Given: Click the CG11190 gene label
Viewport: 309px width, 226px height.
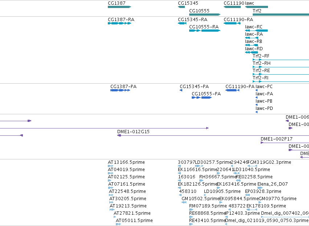Looking at the screenshot, I should click(234, 3).
